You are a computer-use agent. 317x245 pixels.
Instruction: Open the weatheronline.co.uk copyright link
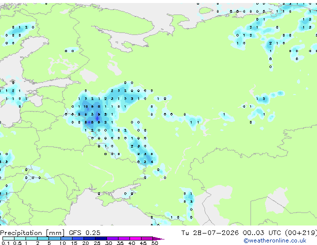point(275,240)
